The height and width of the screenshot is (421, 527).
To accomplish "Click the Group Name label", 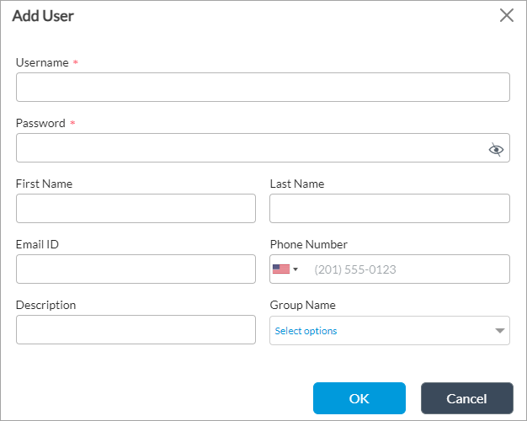I will click(x=302, y=305).
